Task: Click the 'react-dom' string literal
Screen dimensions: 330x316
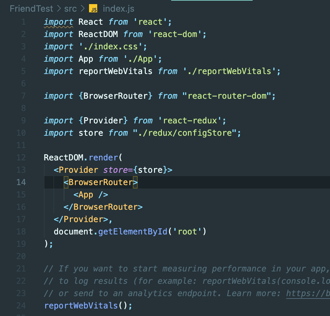Action: 175,34
